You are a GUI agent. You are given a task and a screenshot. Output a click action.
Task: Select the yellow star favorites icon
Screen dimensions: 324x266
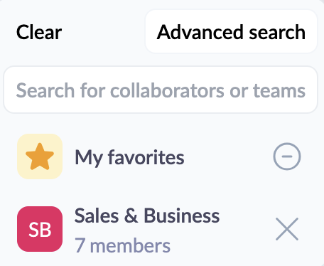coord(40,156)
